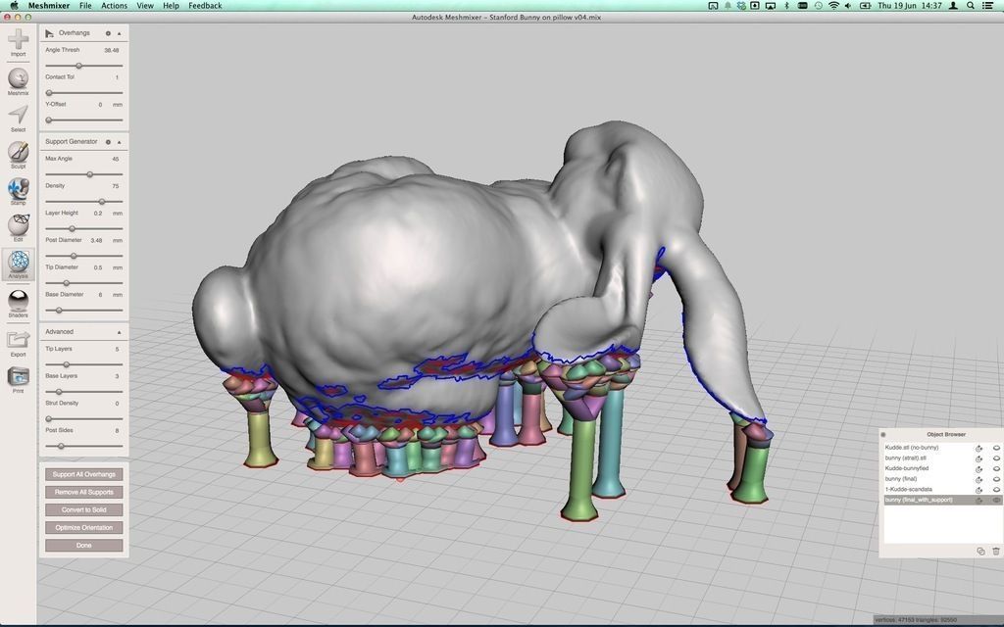Click the Post Diameter value 3.48

coord(97,241)
